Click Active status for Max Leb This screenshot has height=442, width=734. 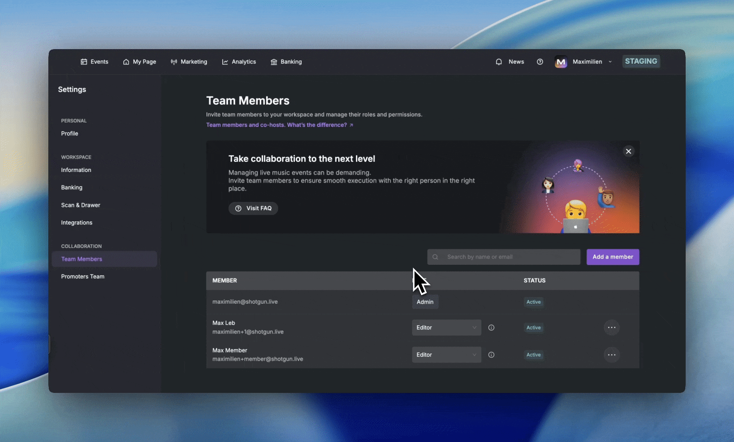534,327
